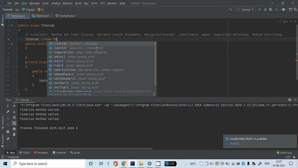Hide the Run tool window
The height and width of the screenshot is (168, 298).
point(295,100)
